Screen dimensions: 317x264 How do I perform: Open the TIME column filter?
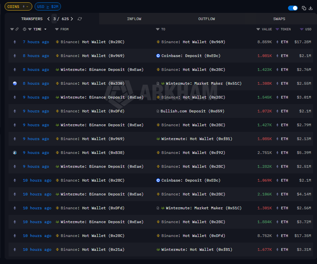click(30, 29)
